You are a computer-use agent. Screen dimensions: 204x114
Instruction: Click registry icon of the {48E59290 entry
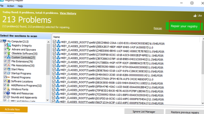point(58,66)
